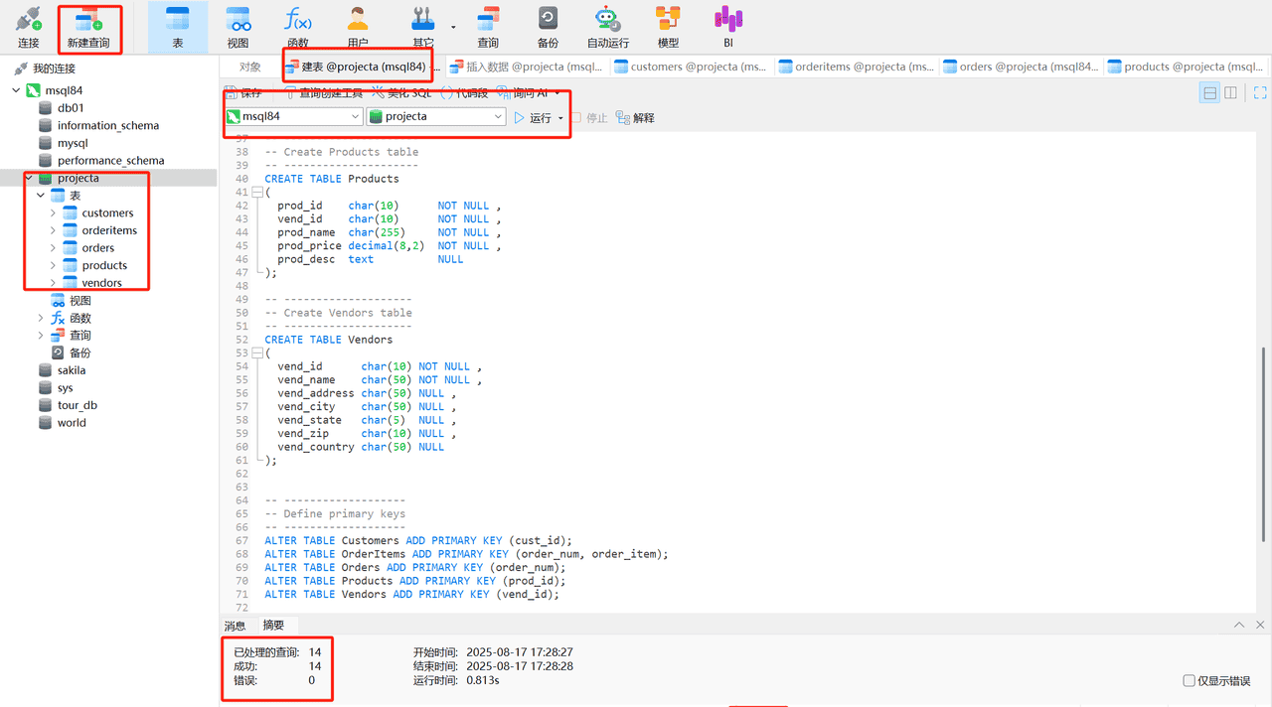Click the 用户 (User) toolbar icon
The width and height of the screenshot is (1272, 707).
click(x=358, y=28)
